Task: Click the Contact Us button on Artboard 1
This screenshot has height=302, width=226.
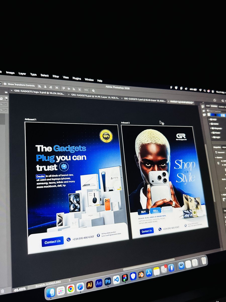Action: pyautogui.click(x=52, y=242)
